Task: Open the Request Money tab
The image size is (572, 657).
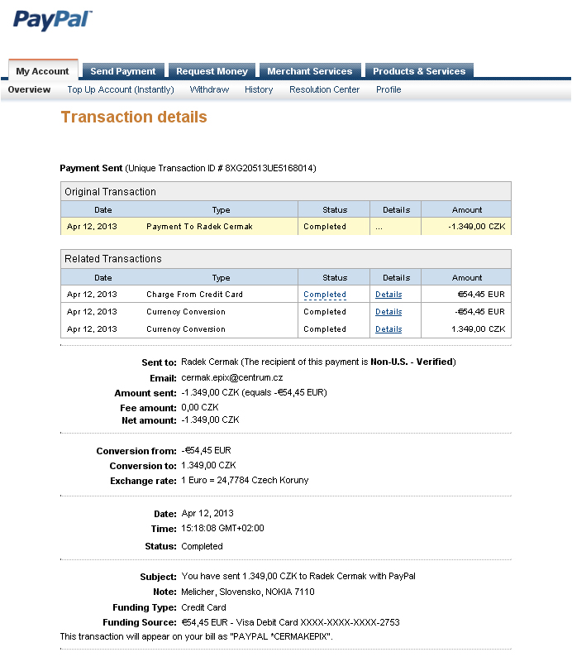Action: (212, 71)
